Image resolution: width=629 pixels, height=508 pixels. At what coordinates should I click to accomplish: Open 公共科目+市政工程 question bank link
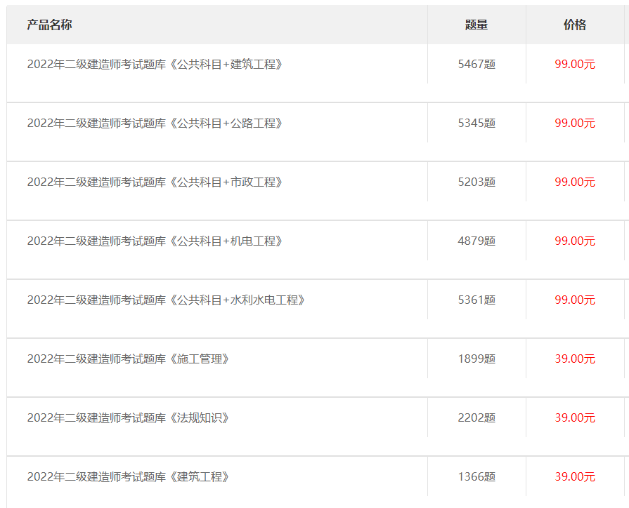point(155,182)
